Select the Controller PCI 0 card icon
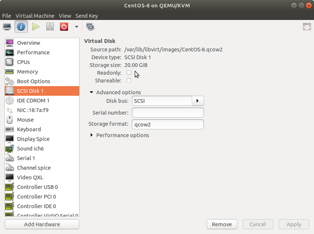This screenshot has width=314, height=234. pyautogui.click(x=9, y=196)
